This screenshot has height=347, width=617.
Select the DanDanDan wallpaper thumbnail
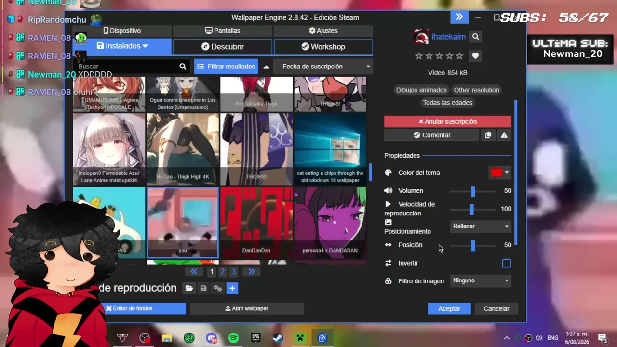[x=256, y=223]
